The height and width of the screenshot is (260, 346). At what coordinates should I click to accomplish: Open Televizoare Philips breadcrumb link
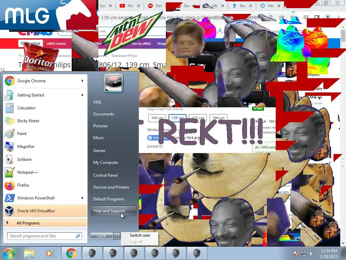coord(124,56)
